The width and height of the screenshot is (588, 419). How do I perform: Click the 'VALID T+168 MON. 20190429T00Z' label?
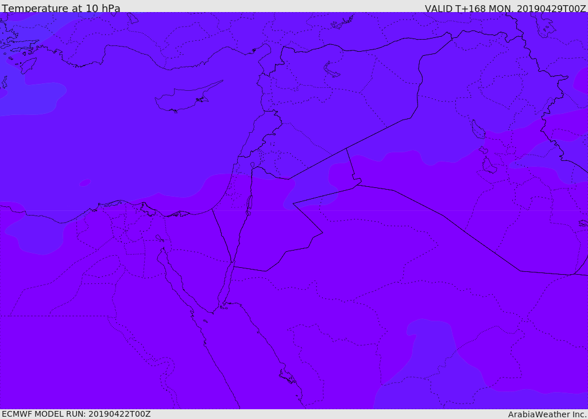tap(505, 8)
